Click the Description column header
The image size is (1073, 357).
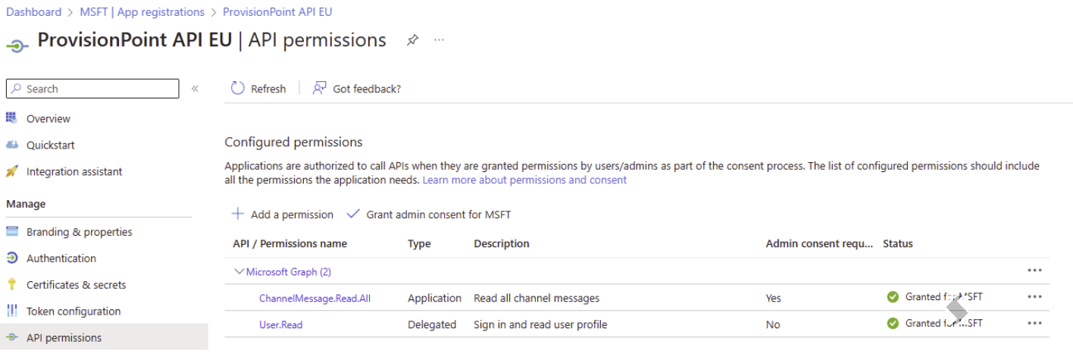(502, 243)
